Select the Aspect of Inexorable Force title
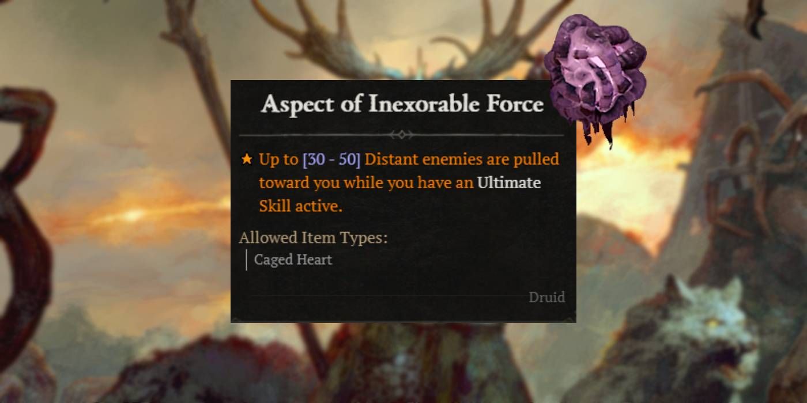The width and height of the screenshot is (807, 403). tap(402, 104)
